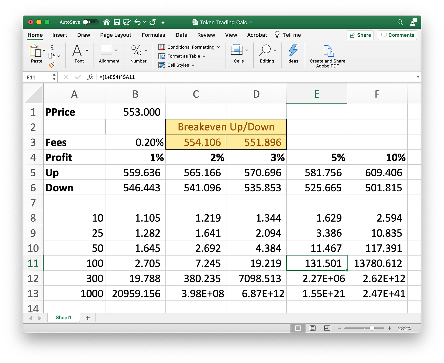Open the search magnifier in title bar
The width and height of the screenshot is (444, 363).
400,22
